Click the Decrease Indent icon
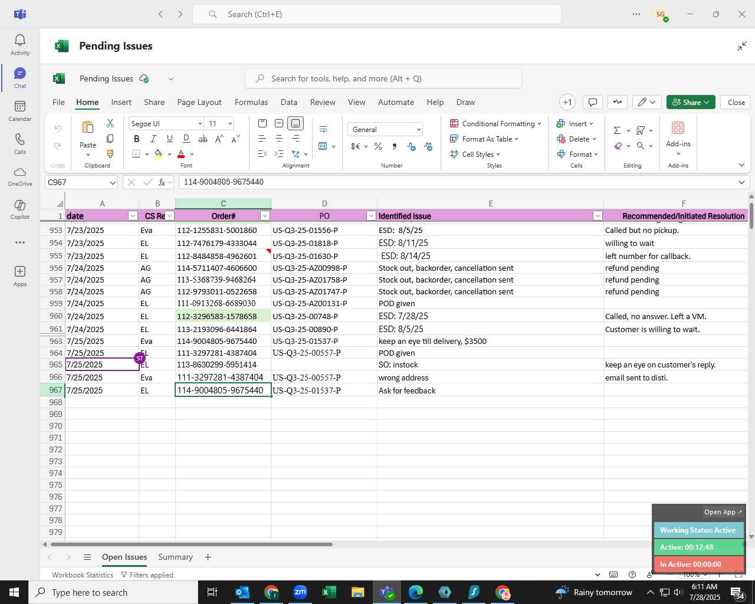This screenshot has height=604, width=755. coord(262,154)
